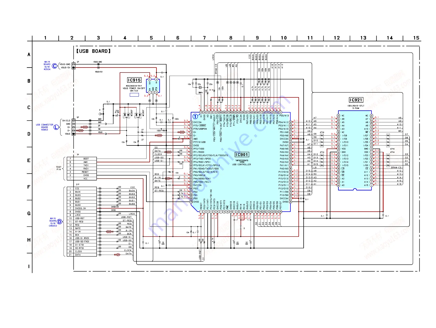Image resolution: width=436 pixels, height=328 pixels.
Task: Click the USB CONTROLLER caption under IC901
Action: pos(241,164)
